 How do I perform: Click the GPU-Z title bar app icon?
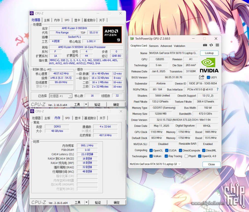click(x=132, y=39)
